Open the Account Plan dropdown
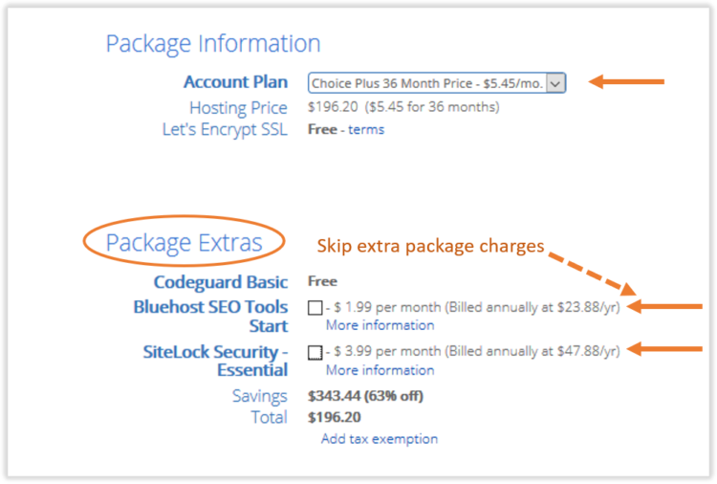This screenshot has height=484, width=717. point(428,83)
